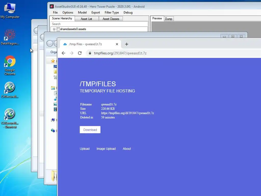Open My Computer desktop icon
The height and width of the screenshot is (196, 261).
10,10
